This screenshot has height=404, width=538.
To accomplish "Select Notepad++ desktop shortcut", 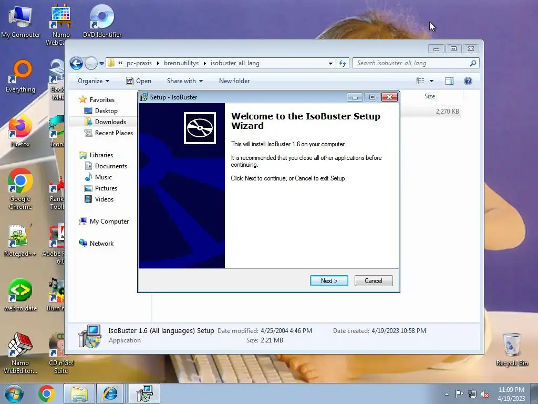I will pos(20,240).
